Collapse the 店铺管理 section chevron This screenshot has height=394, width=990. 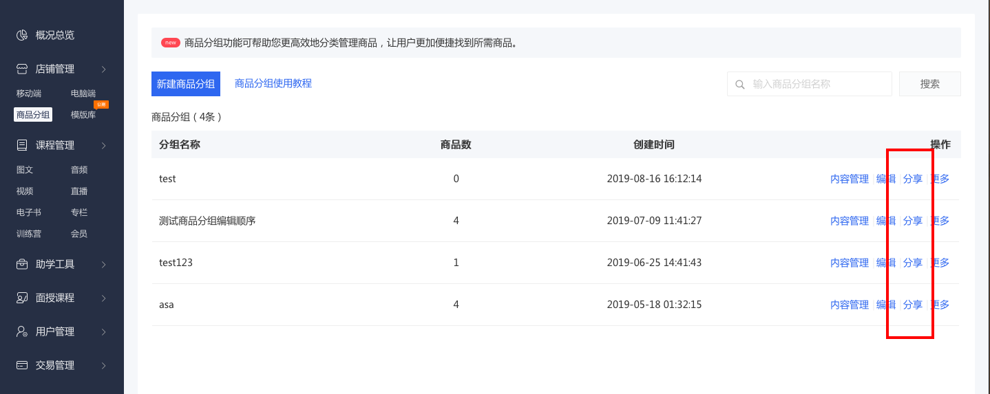pos(103,69)
